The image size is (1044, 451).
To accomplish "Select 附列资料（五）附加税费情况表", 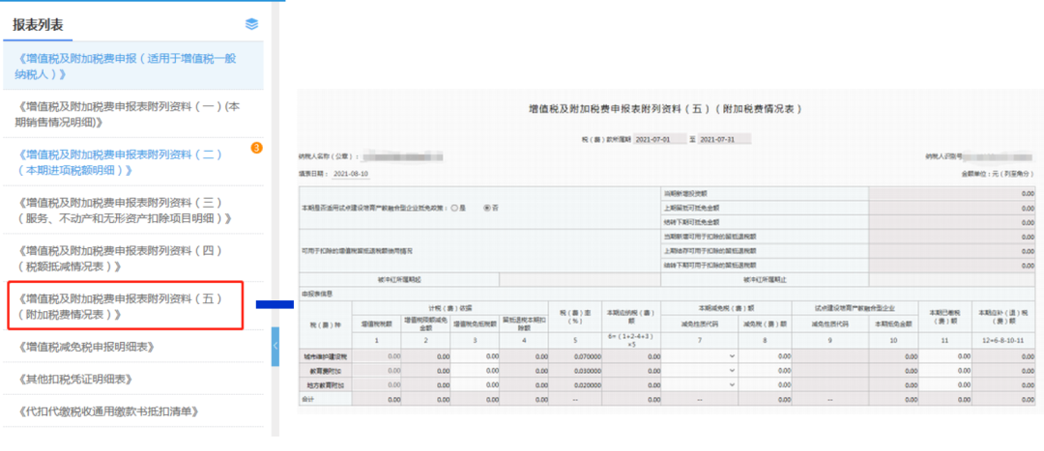I will 125,306.
